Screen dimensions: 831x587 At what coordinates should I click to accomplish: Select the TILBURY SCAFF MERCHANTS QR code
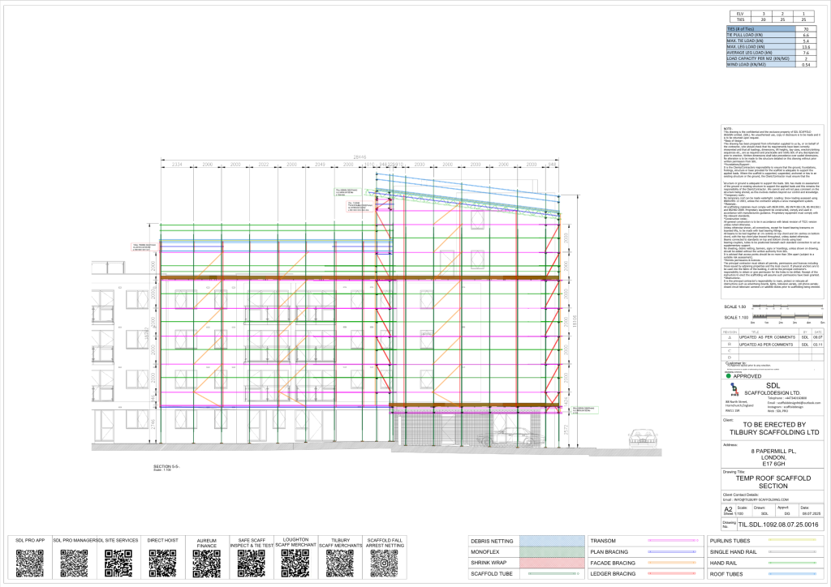340,563
